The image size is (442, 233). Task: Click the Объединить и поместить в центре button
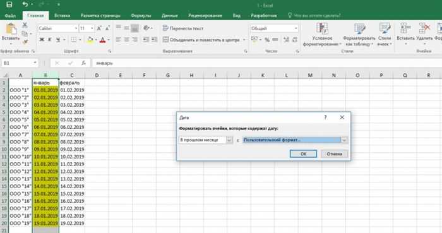pyautogui.click(x=201, y=40)
